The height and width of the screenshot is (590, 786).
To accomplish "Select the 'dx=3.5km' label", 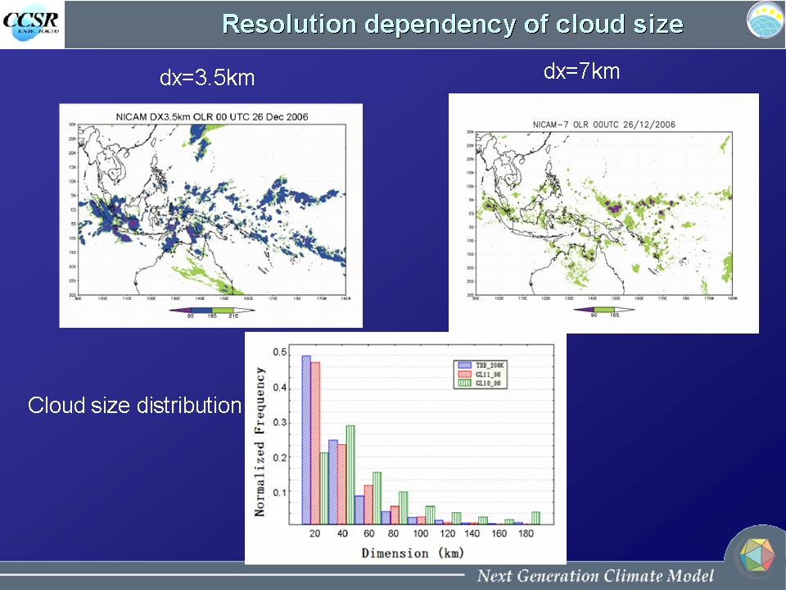I will coord(207,79).
